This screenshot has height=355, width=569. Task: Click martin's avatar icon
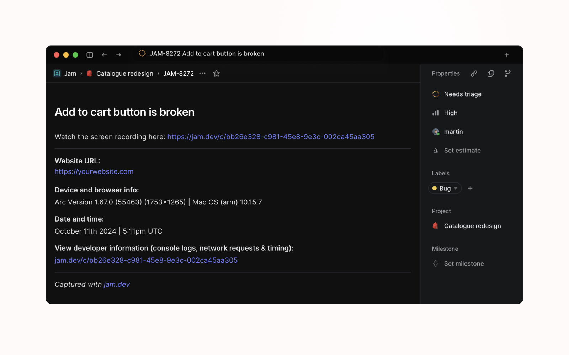click(x=436, y=132)
